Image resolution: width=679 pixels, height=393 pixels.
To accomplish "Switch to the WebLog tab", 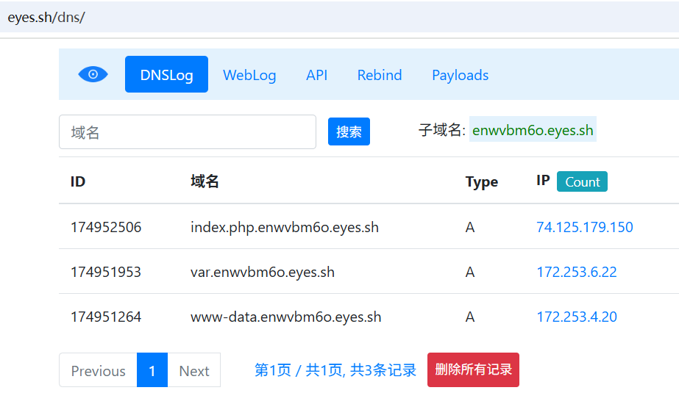I will tap(249, 75).
